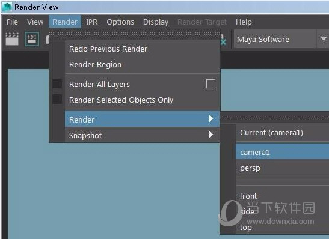This screenshot has width=329, height=239.
Task: Open the Options menu
Action: tap(120, 22)
